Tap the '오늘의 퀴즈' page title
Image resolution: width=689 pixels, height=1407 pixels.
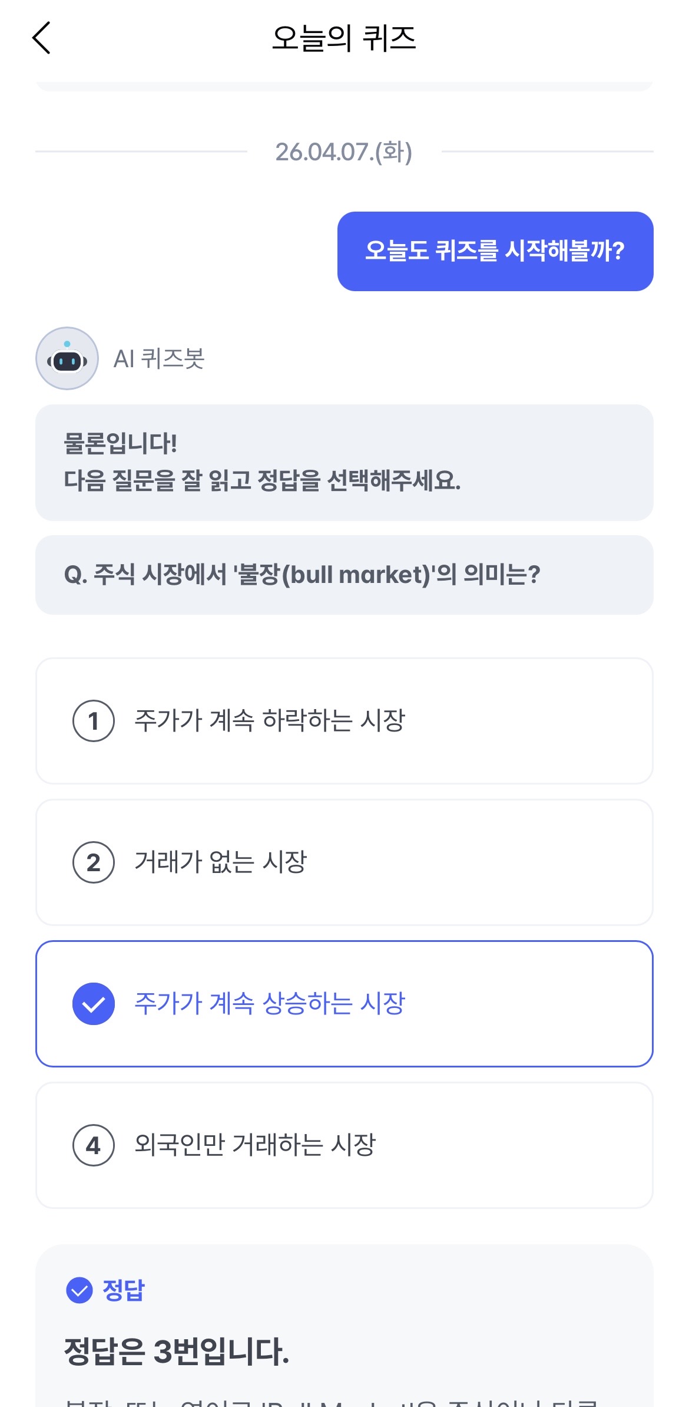[x=344, y=38]
